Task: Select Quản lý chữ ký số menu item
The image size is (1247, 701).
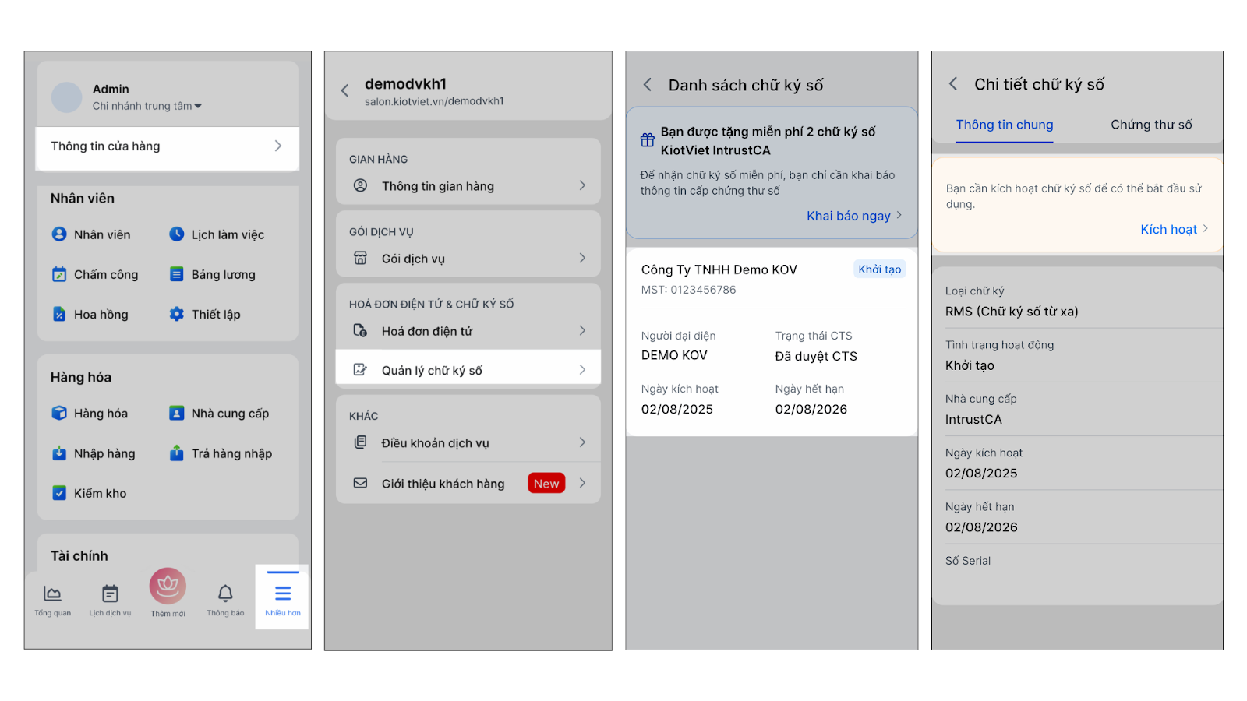Action: pos(468,368)
